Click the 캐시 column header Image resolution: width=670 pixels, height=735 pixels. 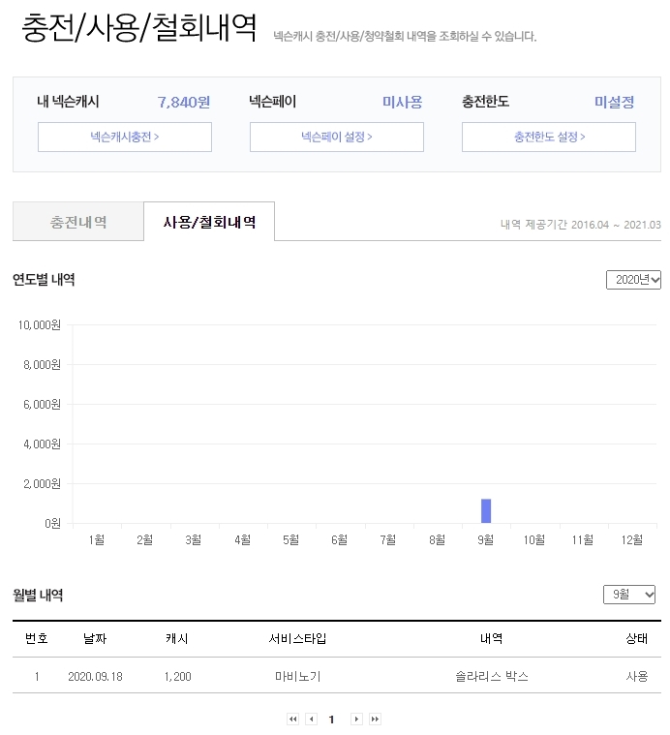(x=177, y=638)
